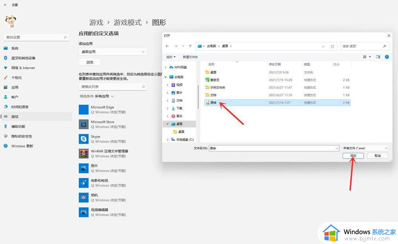Click the Up one level arrow
The width and height of the screenshot is (398, 244).
point(190,46)
